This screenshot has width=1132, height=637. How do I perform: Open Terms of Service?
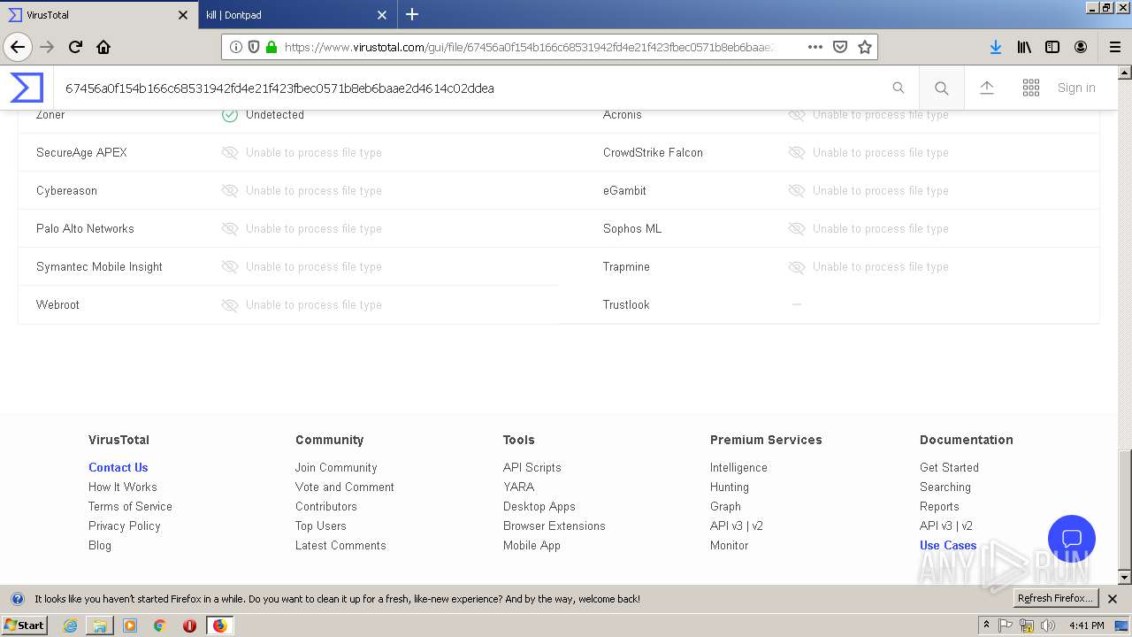pyautogui.click(x=130, y=506)
